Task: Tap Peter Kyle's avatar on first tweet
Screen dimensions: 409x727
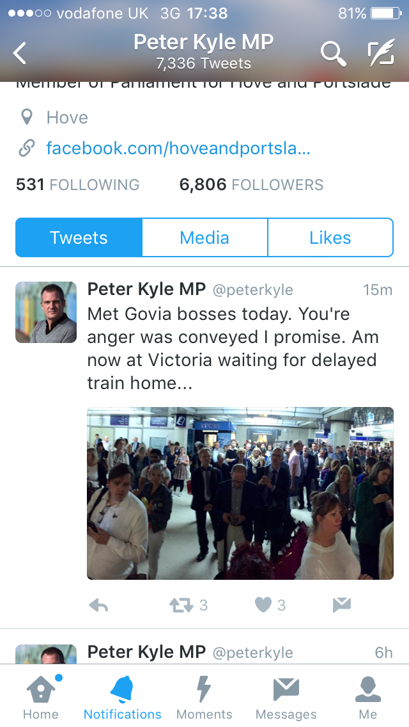Action: 46,312
